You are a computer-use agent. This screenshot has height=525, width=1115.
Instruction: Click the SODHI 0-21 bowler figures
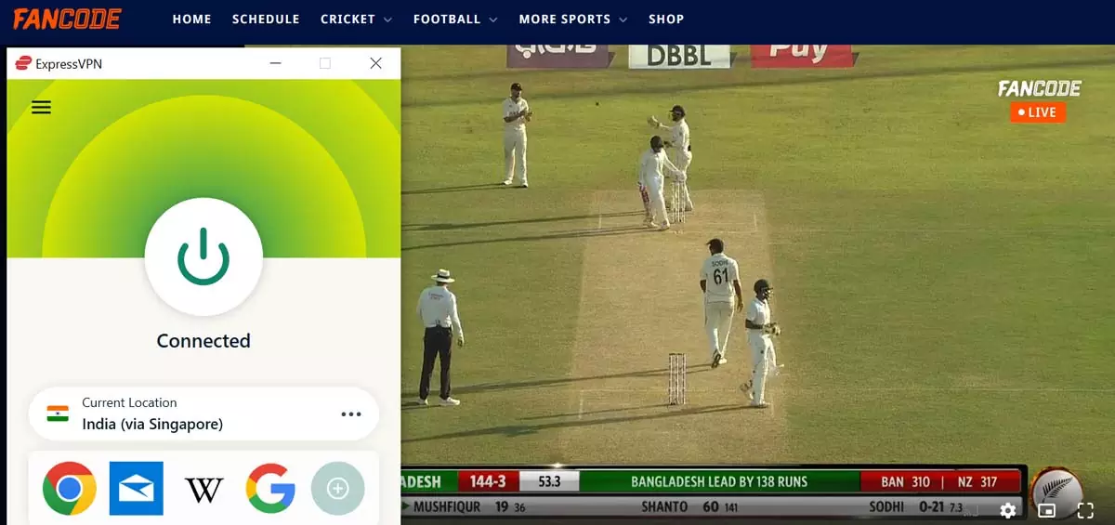(915, 507)
